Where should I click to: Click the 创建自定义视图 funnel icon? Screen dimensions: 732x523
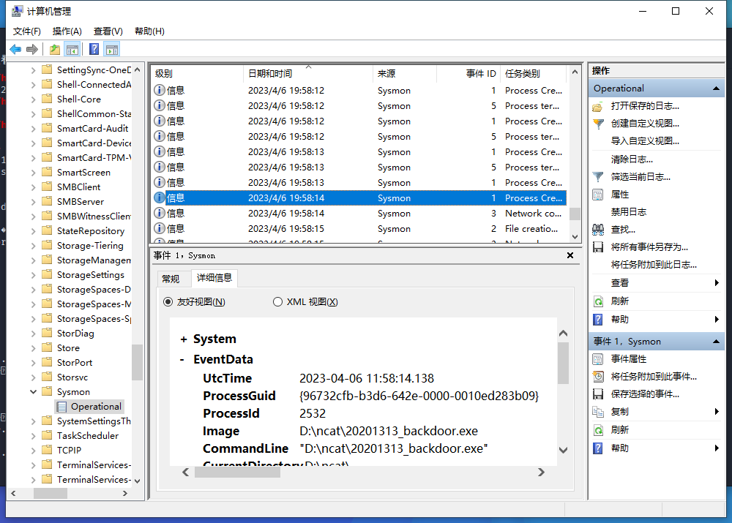click(598, 124)
